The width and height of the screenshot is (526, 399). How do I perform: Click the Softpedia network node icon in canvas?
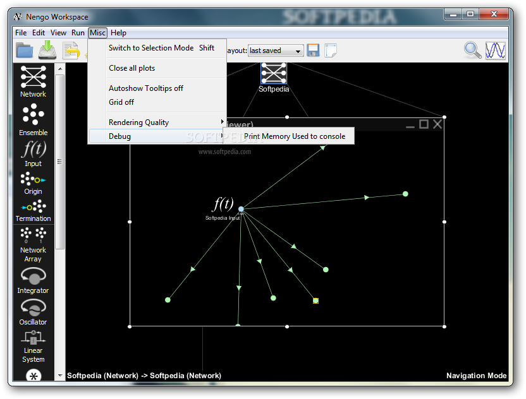coord(274,73)
